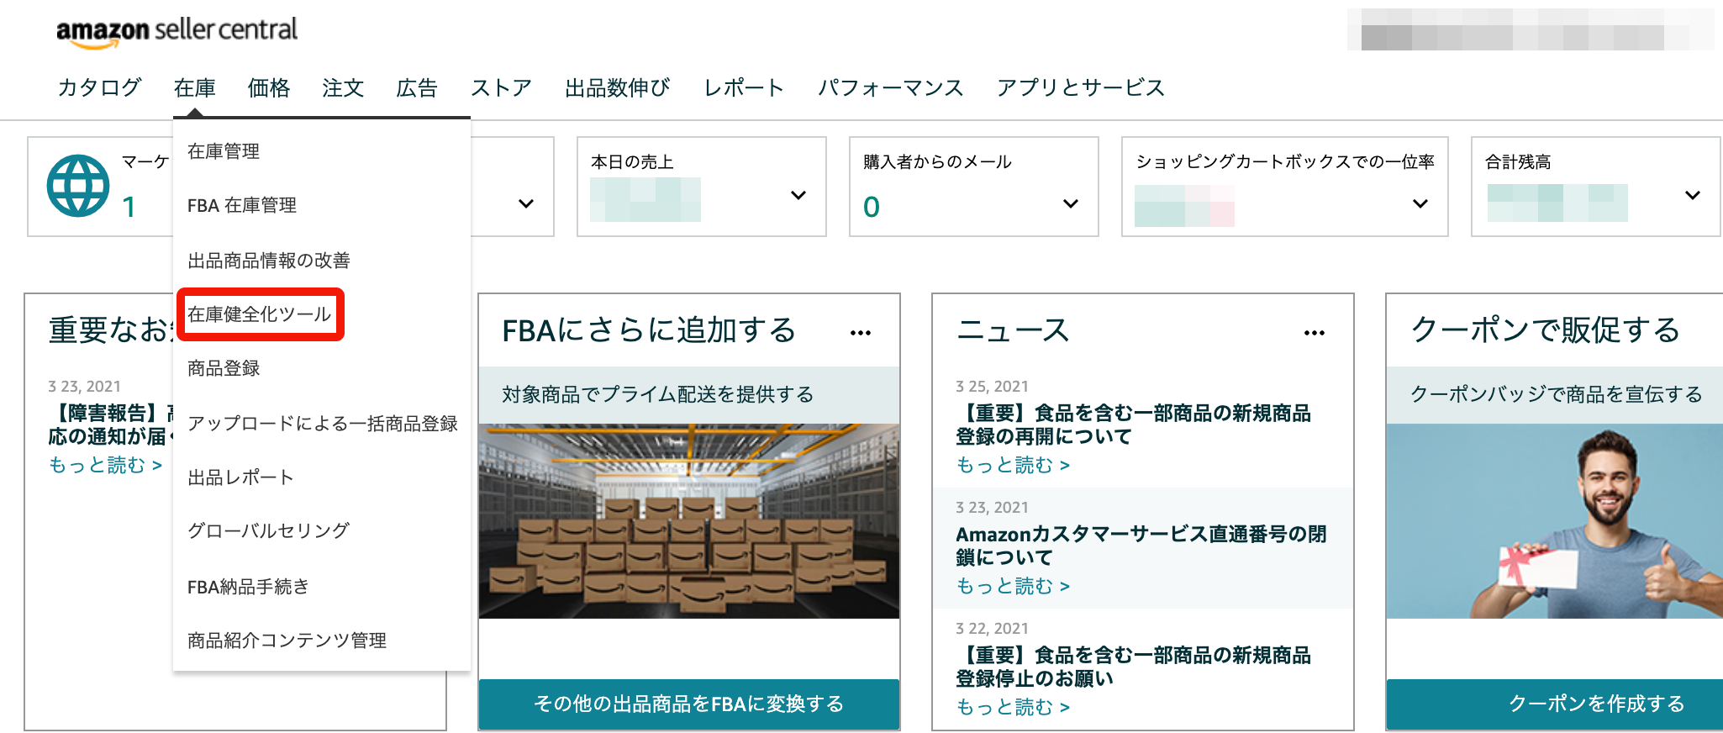The height and width of the screenshot is (733, 1723).
Task: Expand the 購入者からのメール dropdown chevron
Action: pos(1071,203)
